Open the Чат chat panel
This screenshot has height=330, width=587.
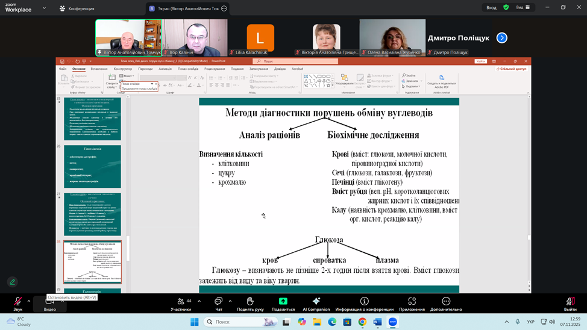coord(219,302)
